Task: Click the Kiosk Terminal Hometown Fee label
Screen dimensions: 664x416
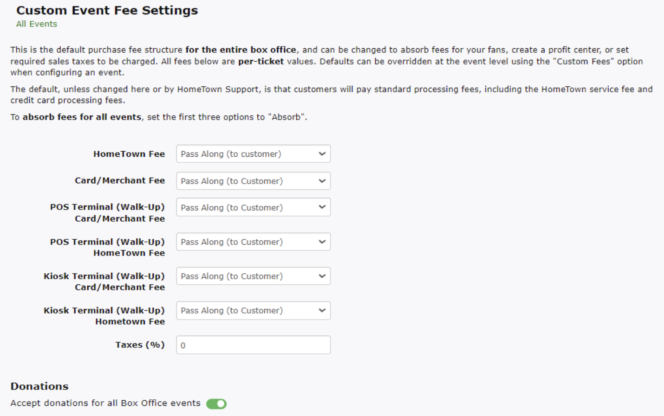Action: click(104, 316)
